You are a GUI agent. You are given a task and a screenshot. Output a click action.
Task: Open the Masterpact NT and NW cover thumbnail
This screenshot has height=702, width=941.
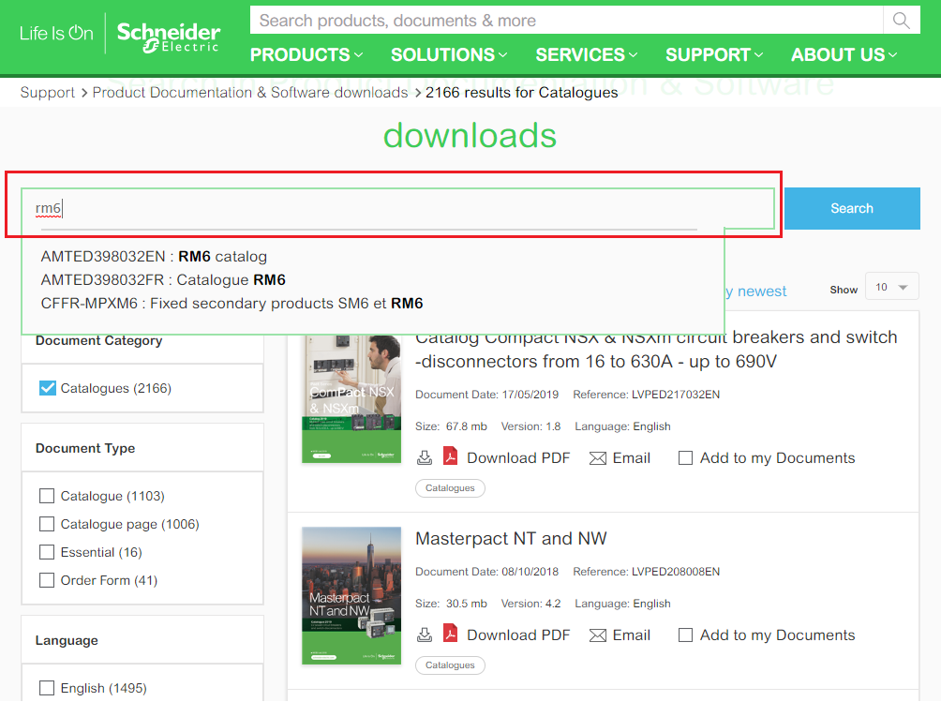(351, 595)
